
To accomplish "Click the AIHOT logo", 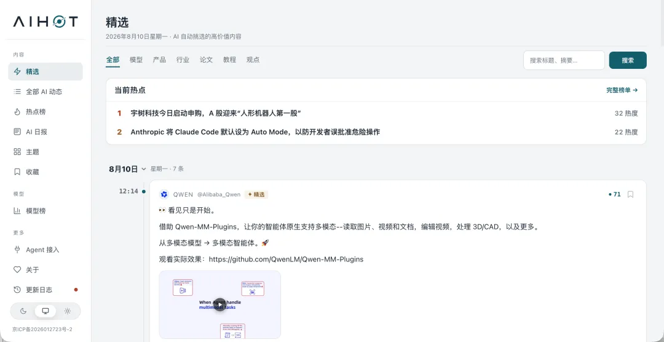I will coord(45,22).
